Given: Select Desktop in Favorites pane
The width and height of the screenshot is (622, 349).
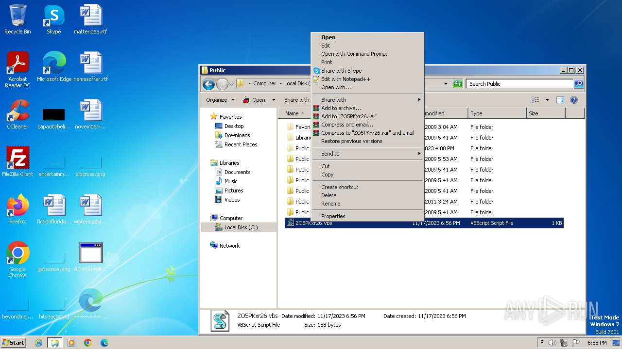Looking at the screenshot, I should pyautogui.click(x=229, y=126).
